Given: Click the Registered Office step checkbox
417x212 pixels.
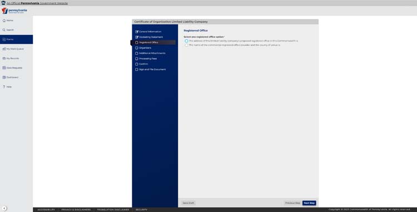Looking at the screenshot, I should (137, 43).
